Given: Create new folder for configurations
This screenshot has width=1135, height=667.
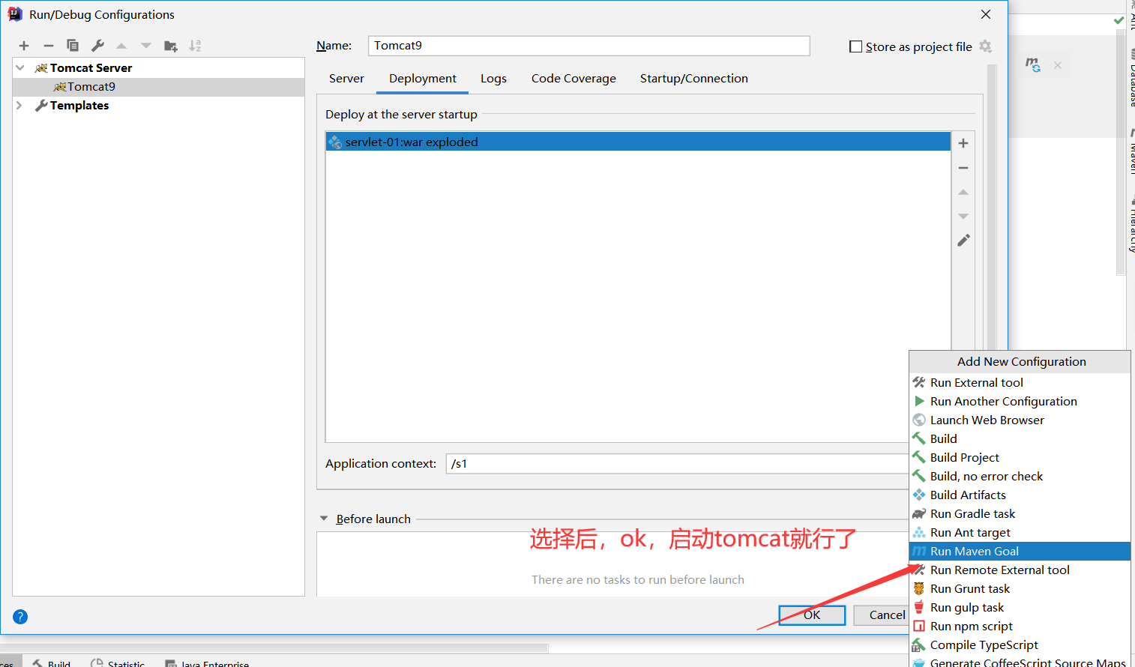Looking at the screenshot, I should click(171, 46).
